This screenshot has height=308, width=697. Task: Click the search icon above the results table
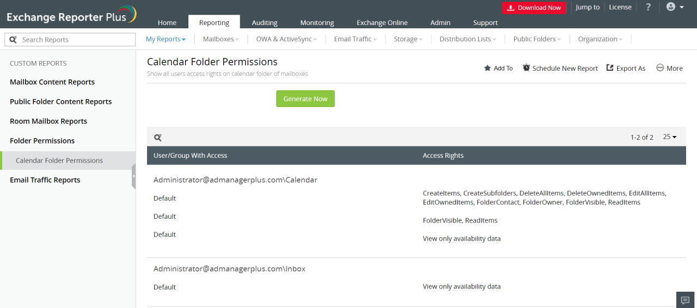coord(157,138)
